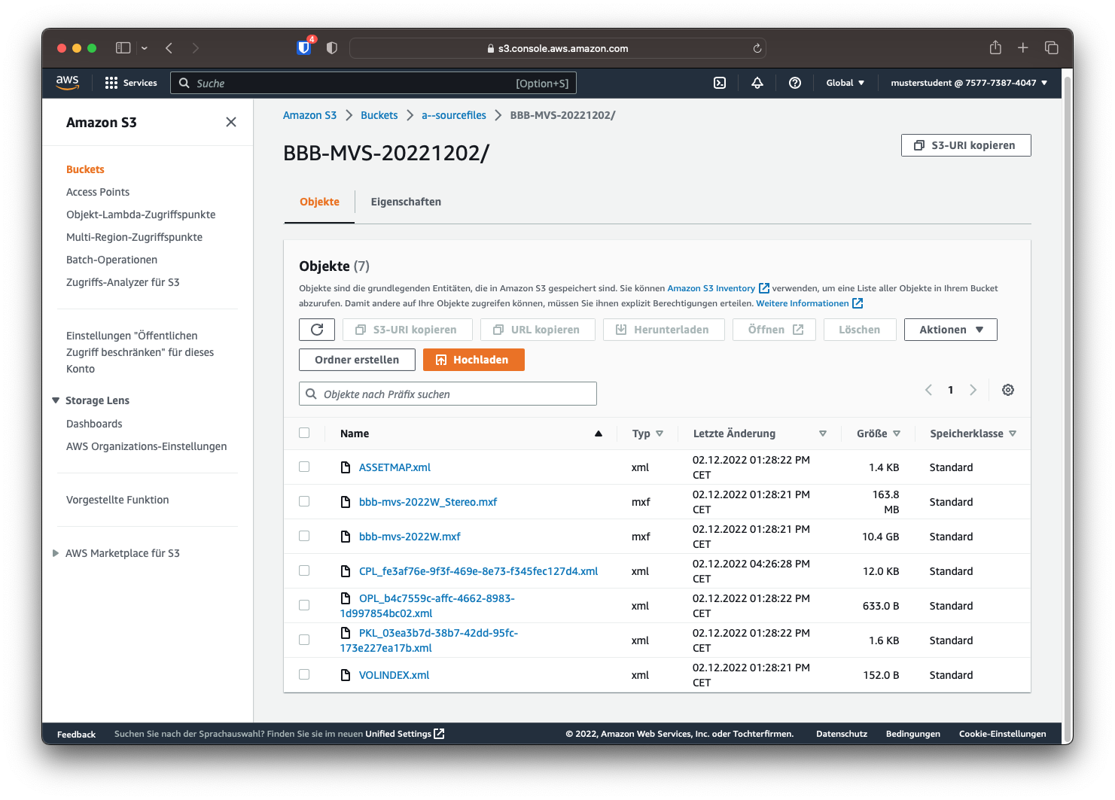Click the Safari address bar
Viewport: 1115px width, 800px height.
coord(558,48)
